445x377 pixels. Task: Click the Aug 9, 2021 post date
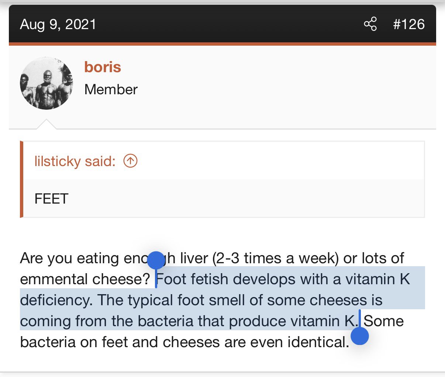coord(58,24)
